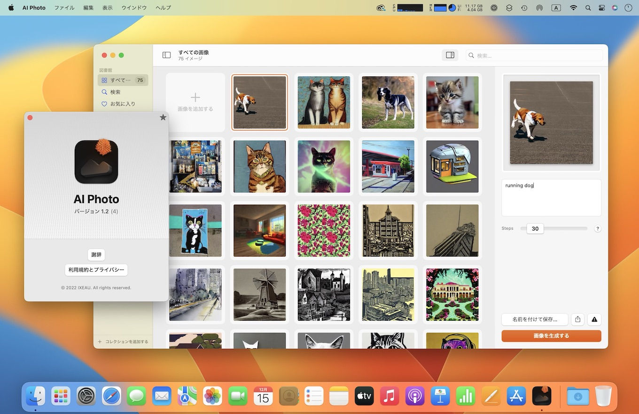The width and height of the screenshot is (639, 414).
Task: Select the green glowing black cat thumbnail
Action: [x=324, y=166]
